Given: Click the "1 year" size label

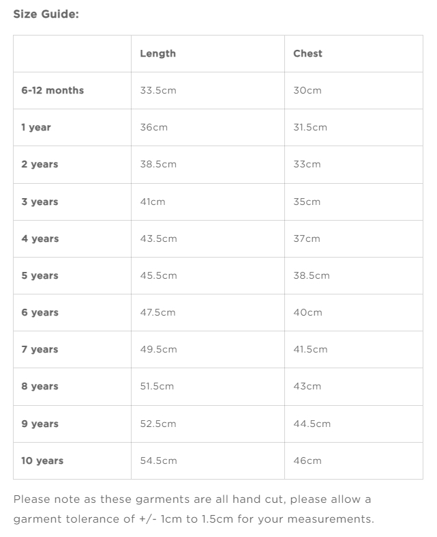Looking at the screenshot, I should pos(36,127).
